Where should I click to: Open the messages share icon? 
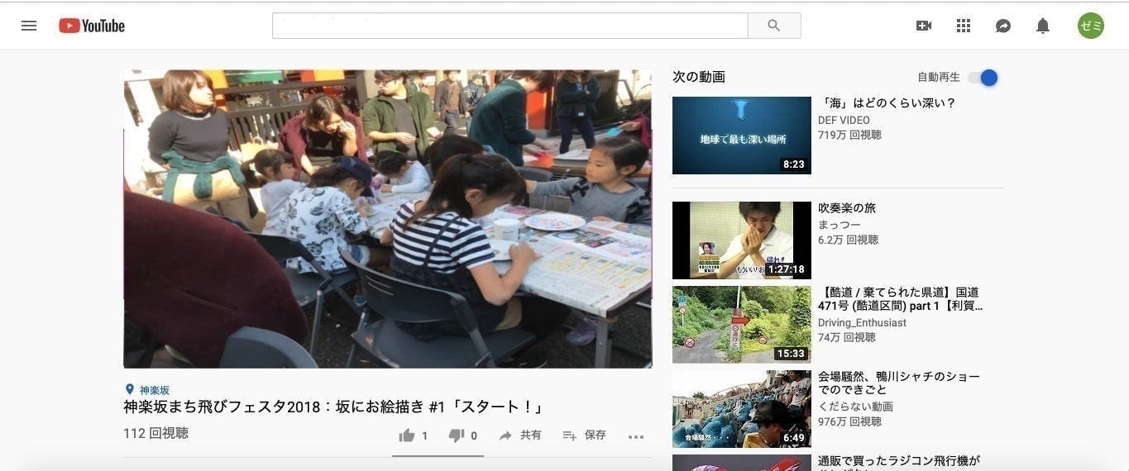pos(1002,26)
